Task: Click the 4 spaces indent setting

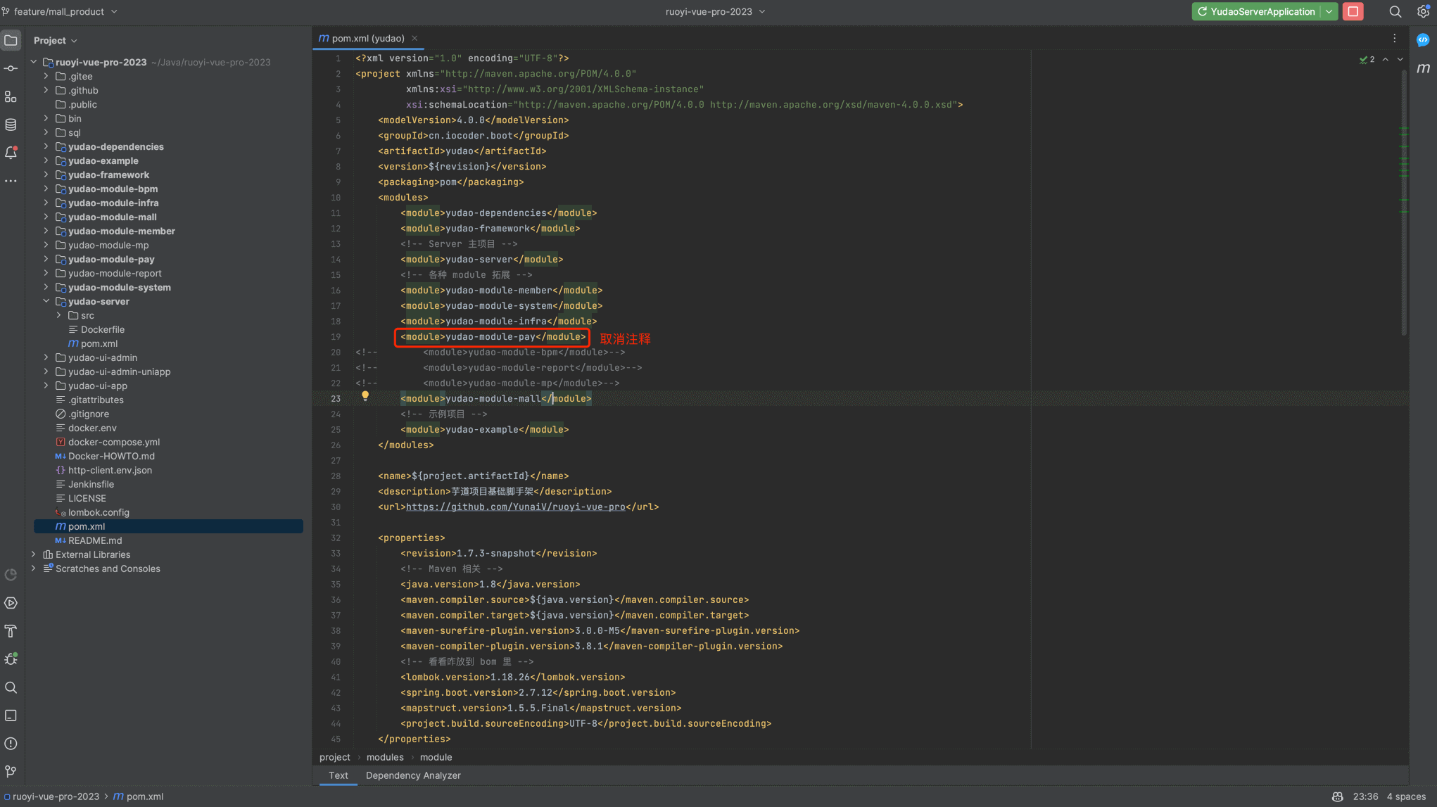Action: pos(1405,796)
